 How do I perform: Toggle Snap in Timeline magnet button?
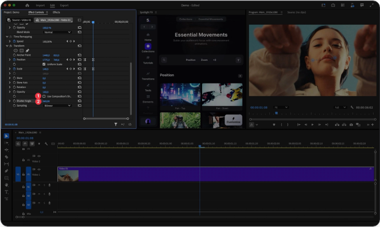[25, 144]
